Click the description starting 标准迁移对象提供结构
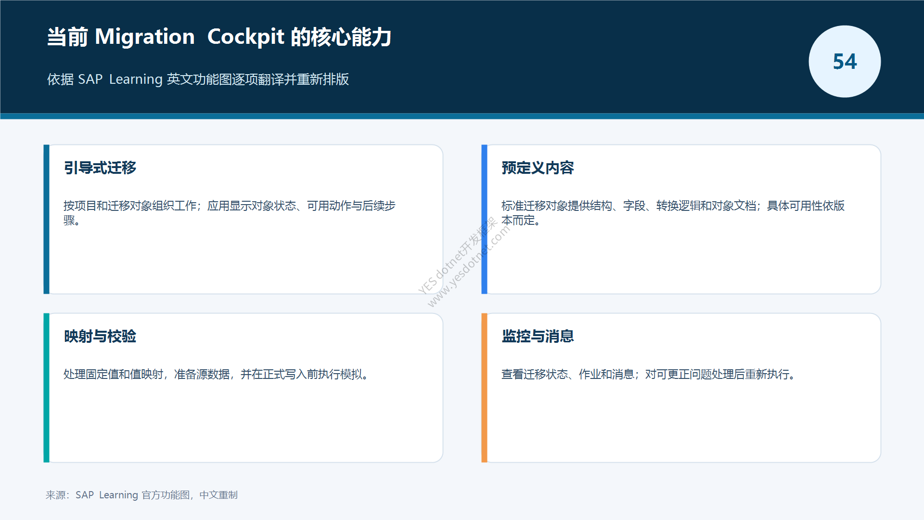The height and width of the screenshot is (520, 924). coord(673,213)
